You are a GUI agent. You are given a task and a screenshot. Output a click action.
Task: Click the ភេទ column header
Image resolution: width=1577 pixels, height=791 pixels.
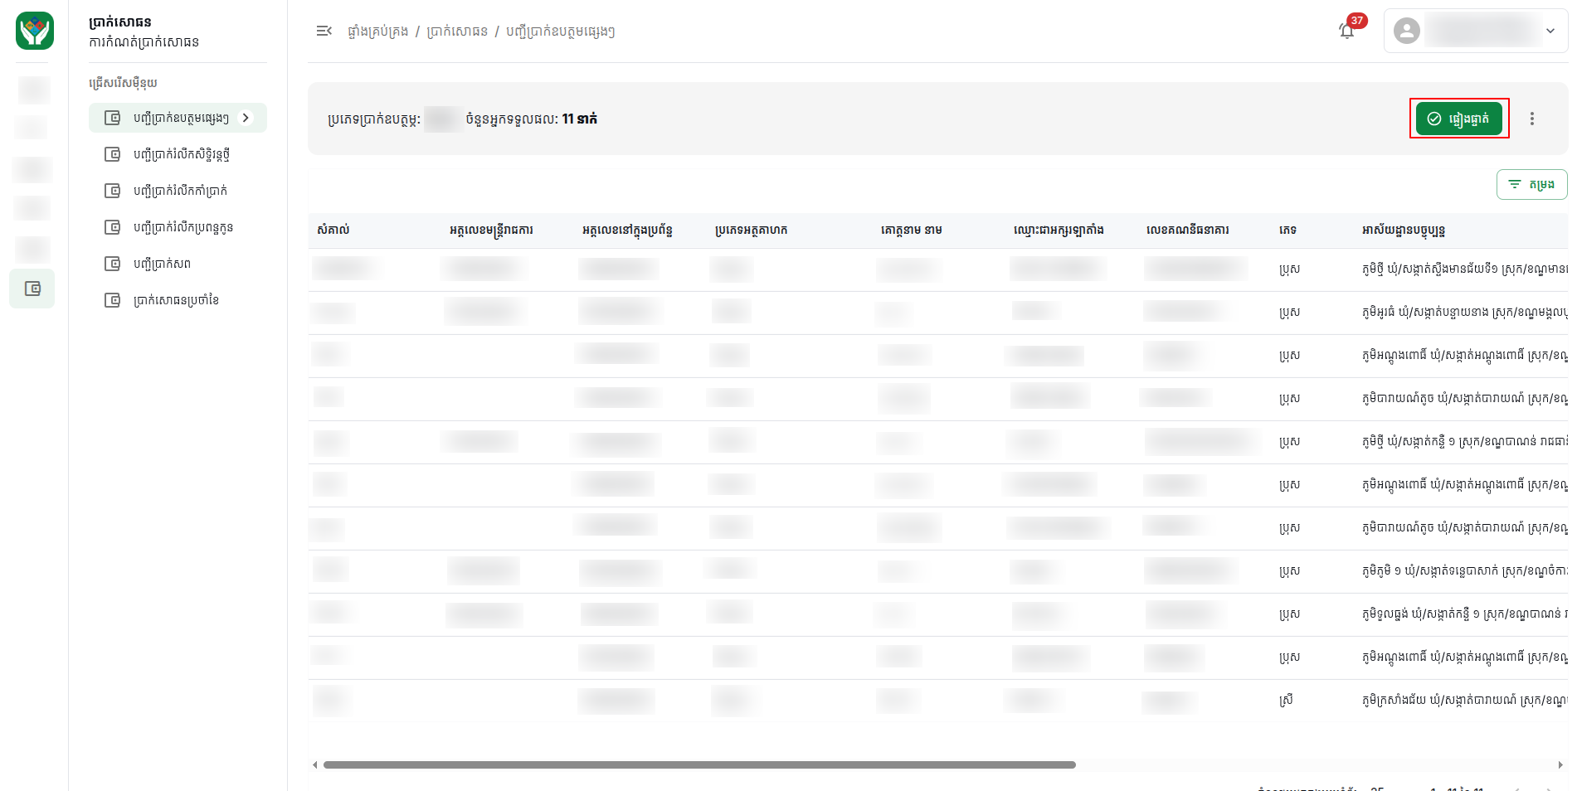pos(1287,230)
